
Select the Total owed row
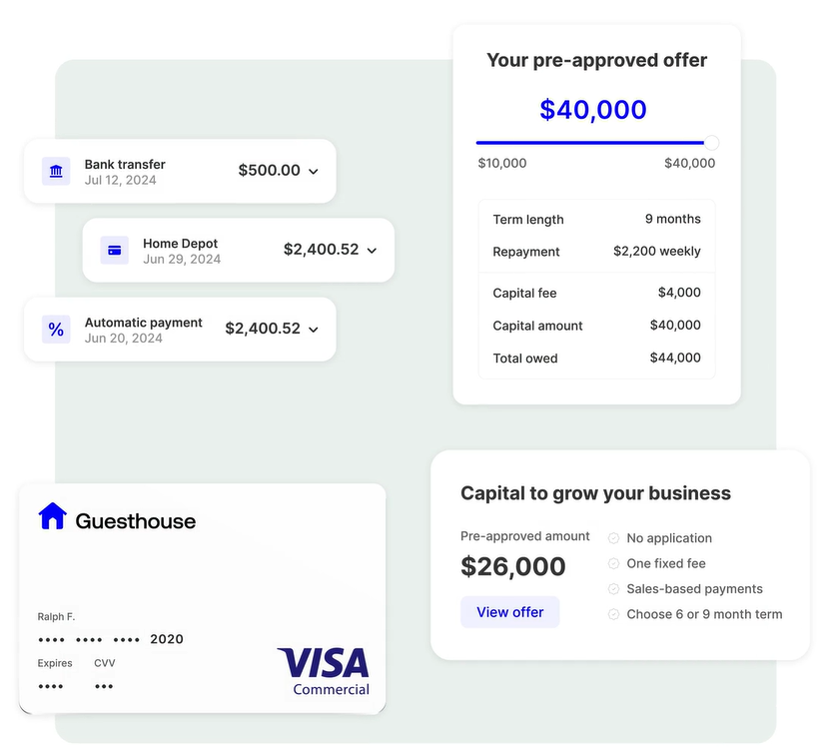tap(596, 358)
